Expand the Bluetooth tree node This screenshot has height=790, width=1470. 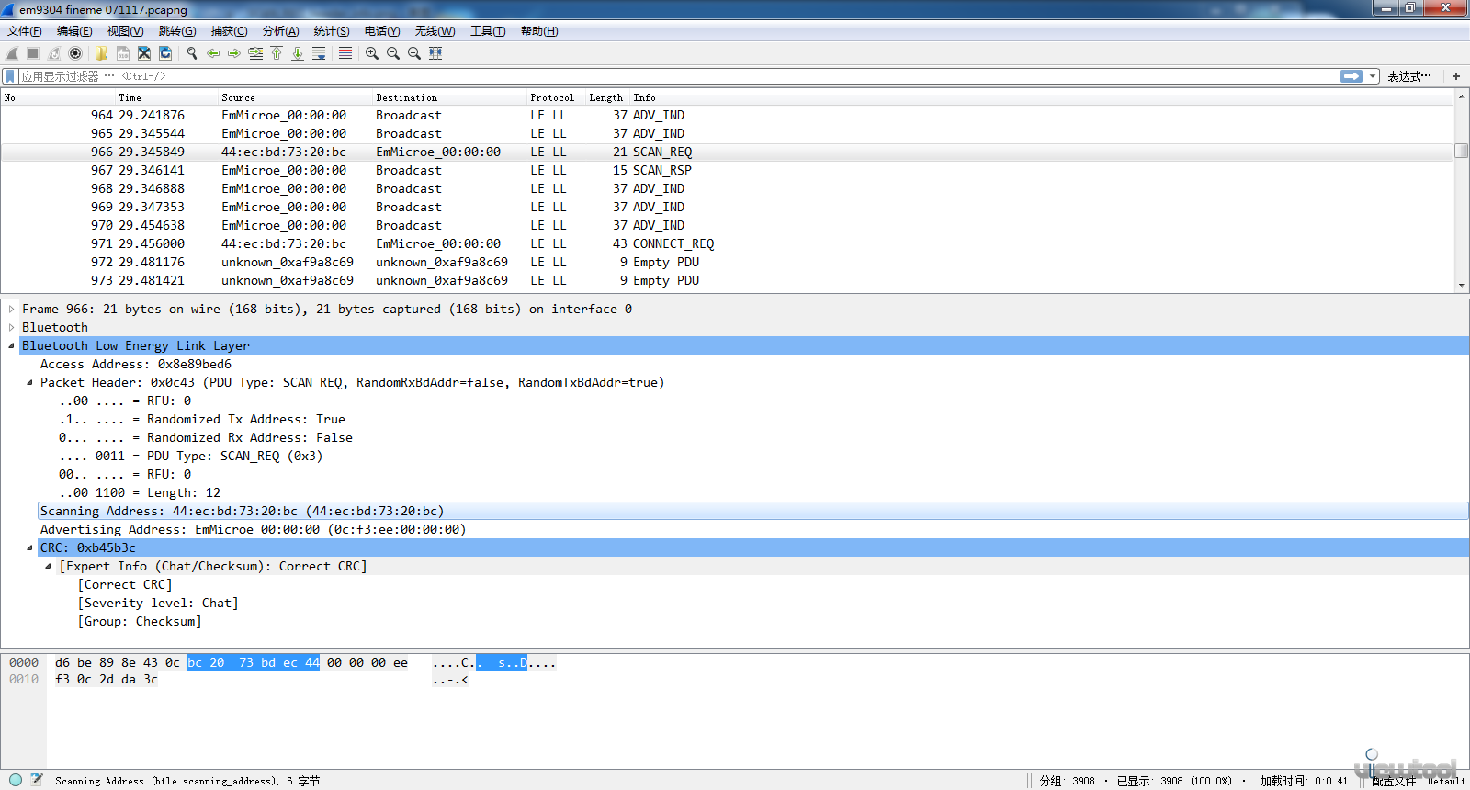coord(12,328)
